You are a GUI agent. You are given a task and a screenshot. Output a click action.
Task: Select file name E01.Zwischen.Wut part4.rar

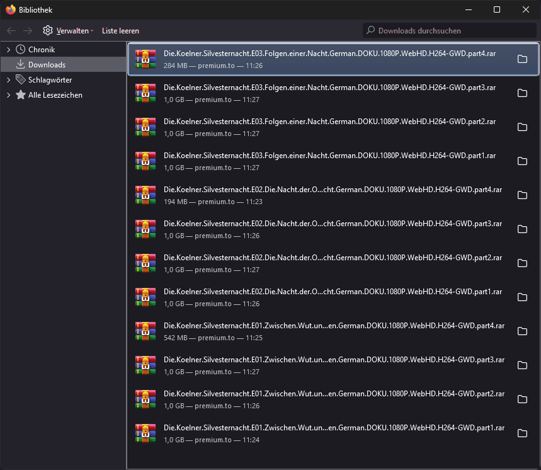[334, 326]
